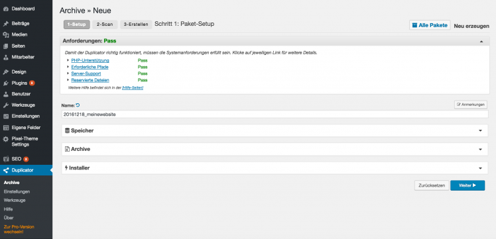This screenshot has height=239, width=496.
Task: Expand the Speicher panel arrow
Action: pyautogui.click(x=480, y=130)
